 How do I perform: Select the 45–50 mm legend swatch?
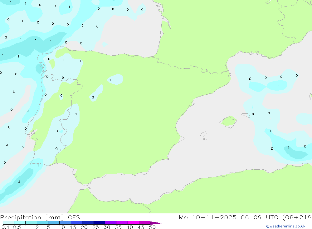(x=145, y=223)
